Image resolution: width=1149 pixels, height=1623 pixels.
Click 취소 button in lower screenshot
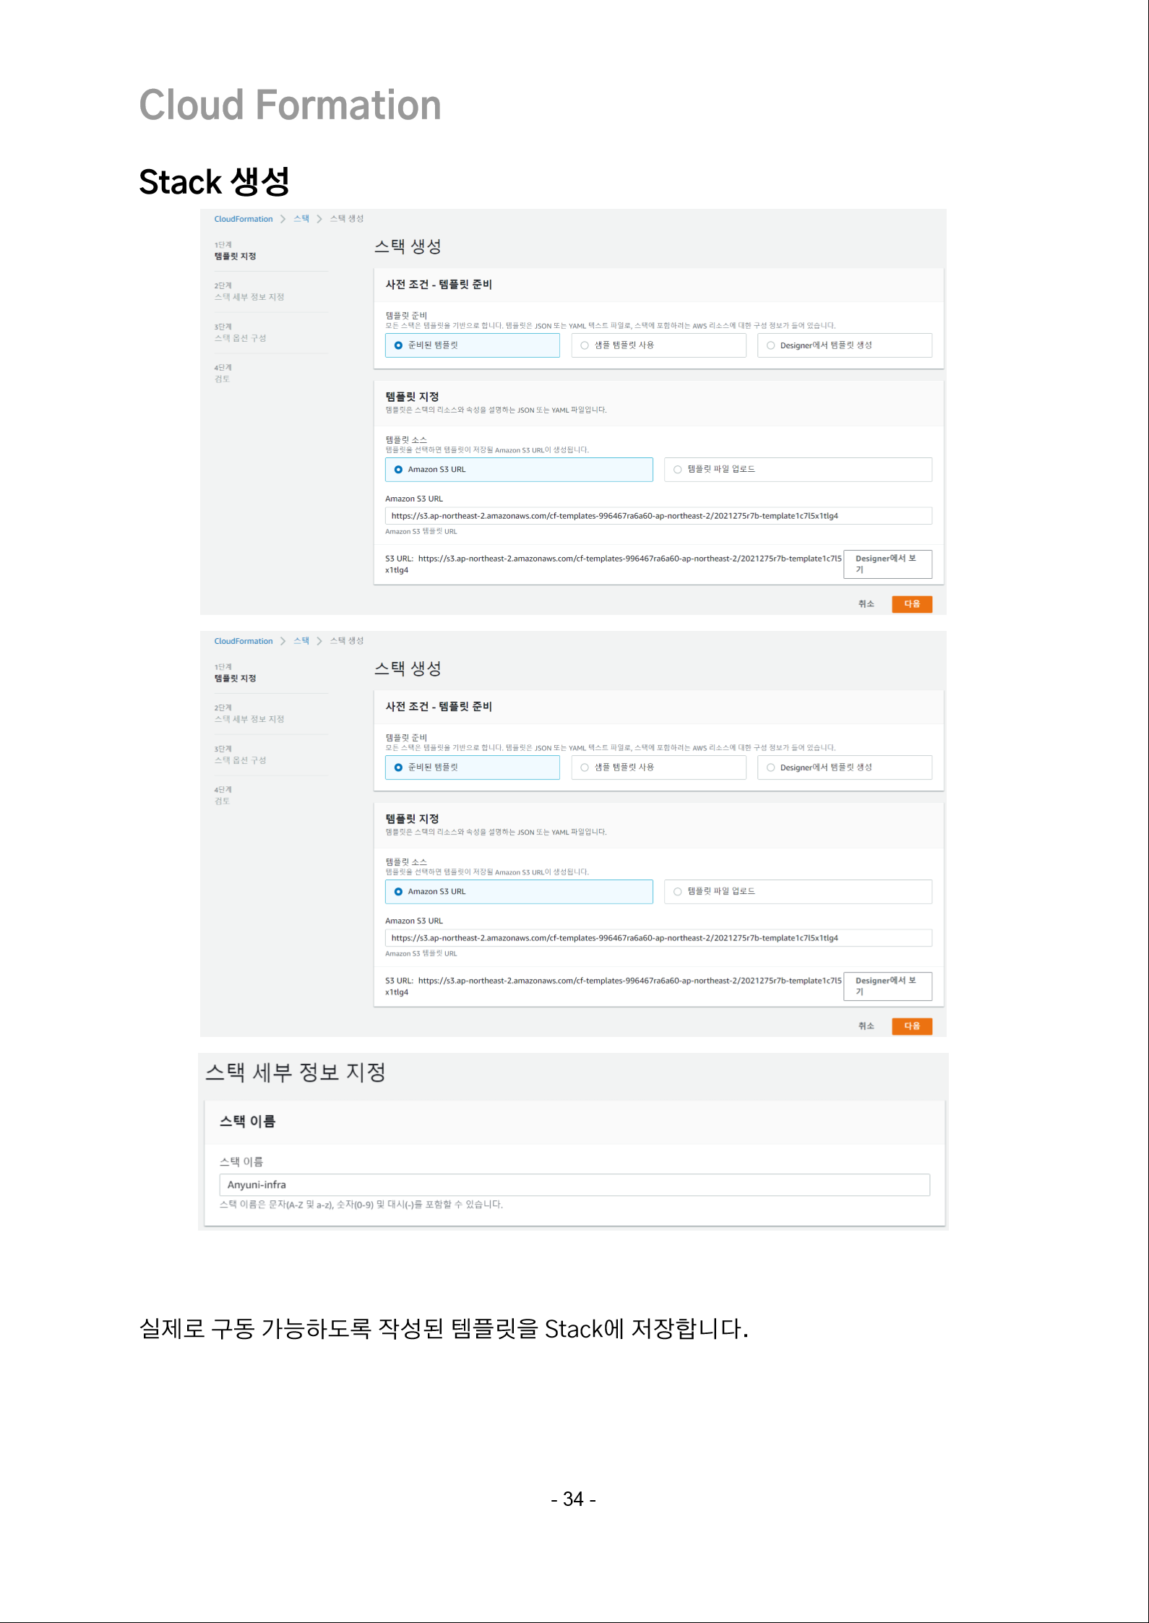[866, 1026]
